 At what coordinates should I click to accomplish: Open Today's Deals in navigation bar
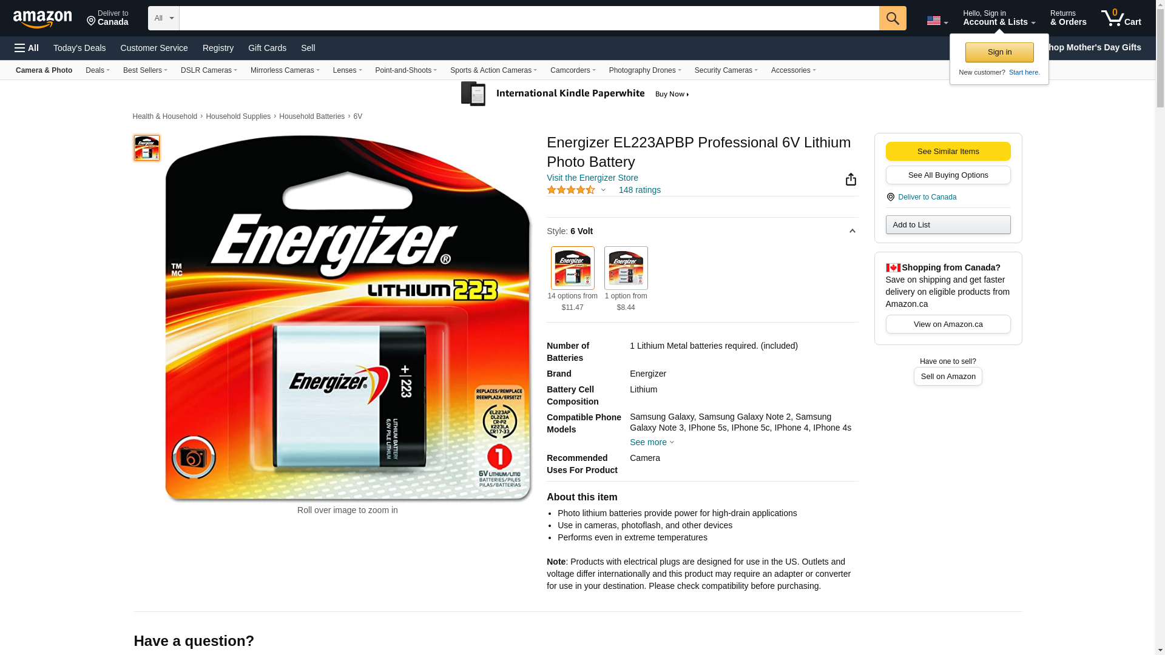pos(79,48)
